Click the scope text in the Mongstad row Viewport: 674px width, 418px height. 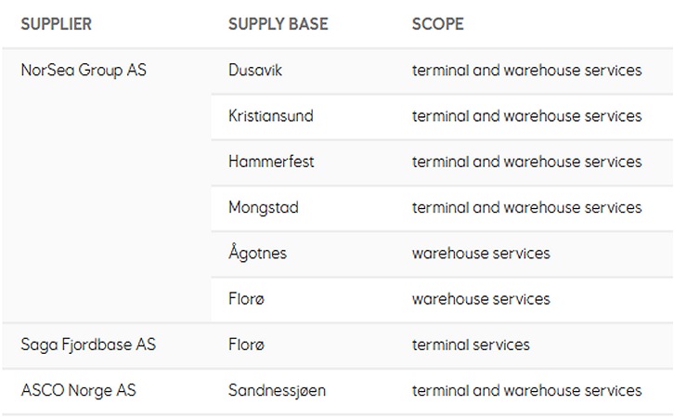(526, 207)
